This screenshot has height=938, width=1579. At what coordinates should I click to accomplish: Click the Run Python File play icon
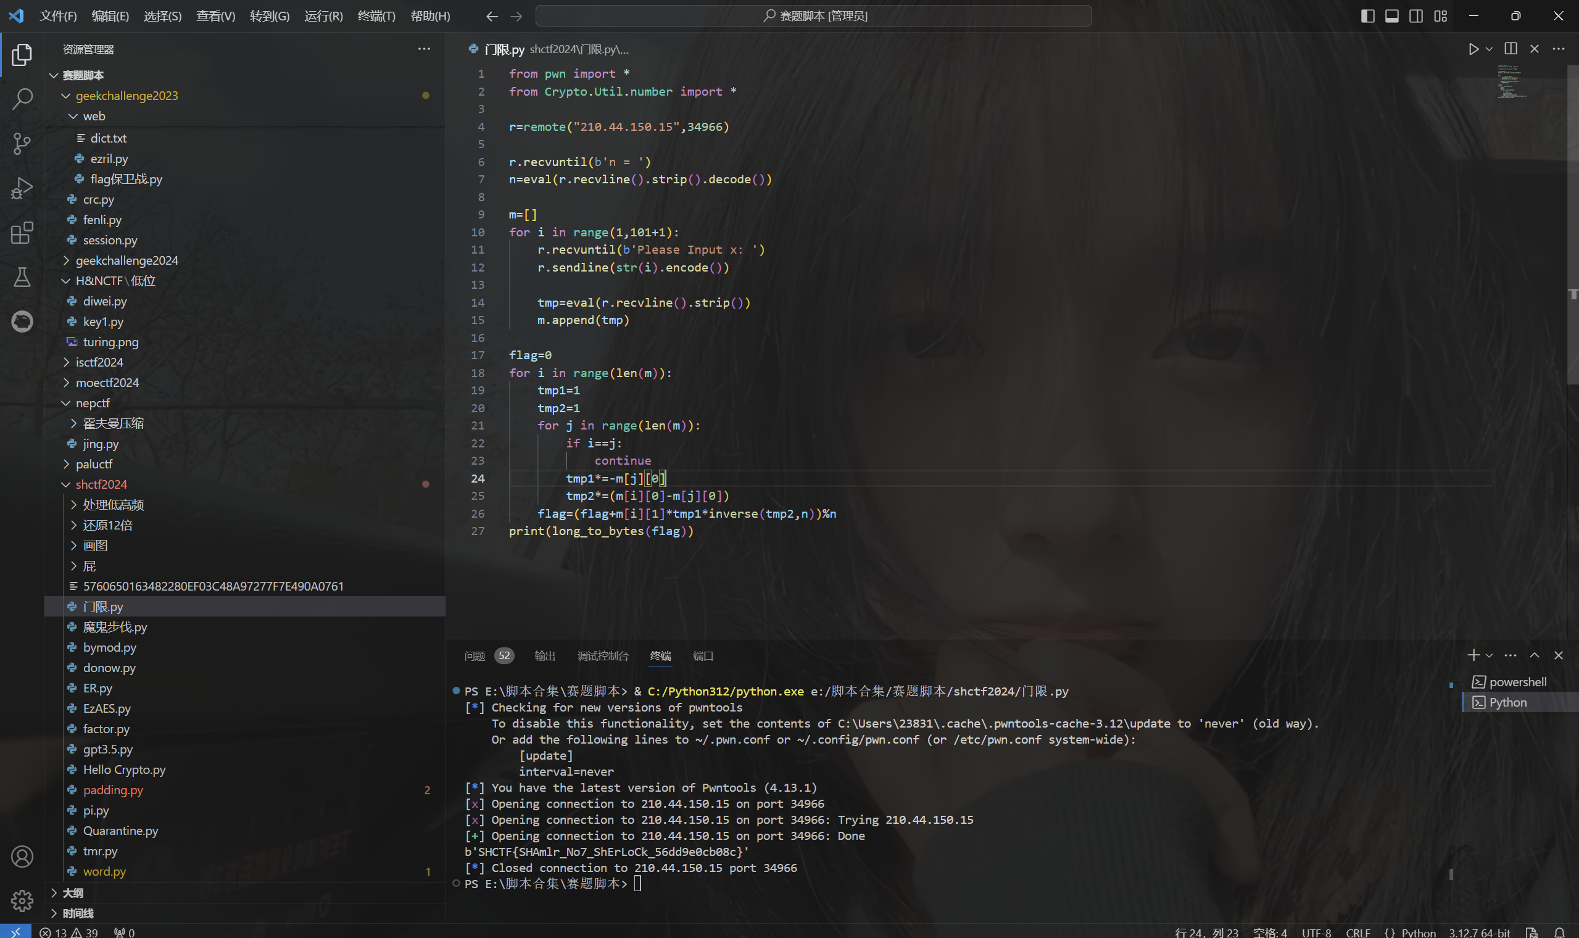1473,49
